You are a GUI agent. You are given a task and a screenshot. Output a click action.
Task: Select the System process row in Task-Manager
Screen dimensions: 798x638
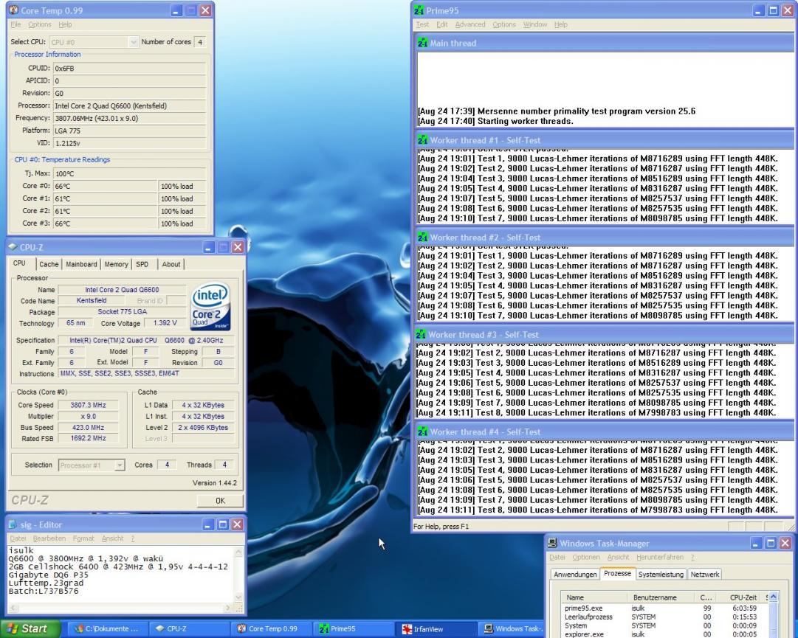pos(664,625)
